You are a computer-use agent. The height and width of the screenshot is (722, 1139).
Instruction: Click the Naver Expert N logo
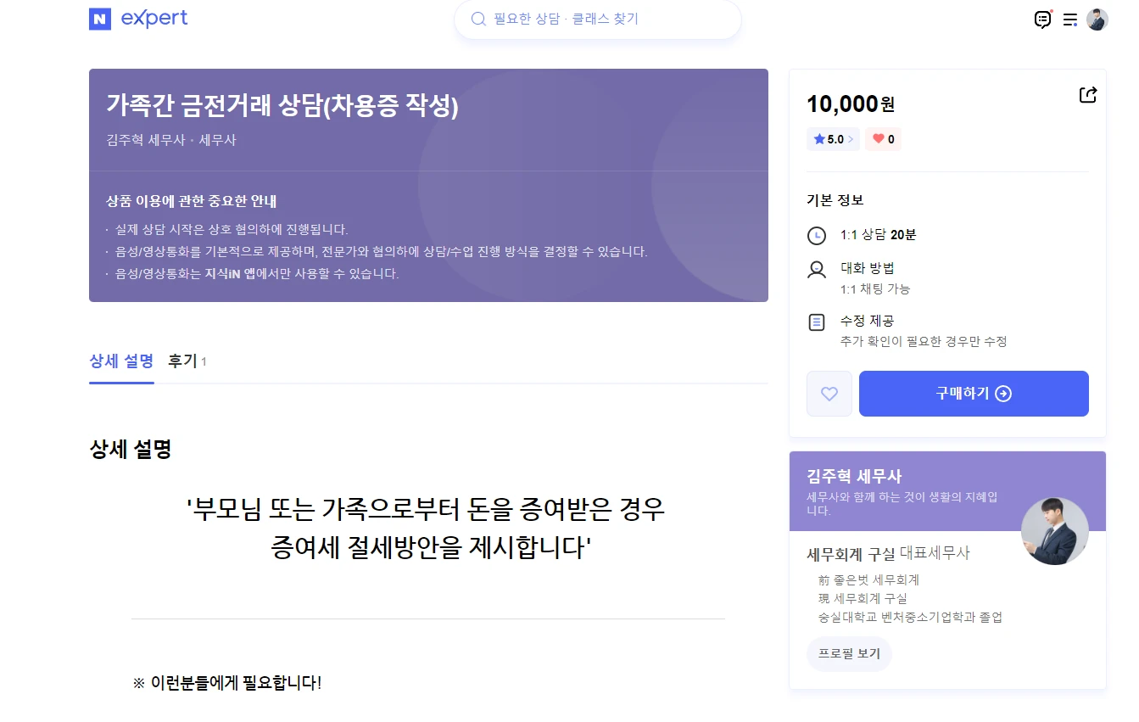pyautogui.click(x=99, y=19)
